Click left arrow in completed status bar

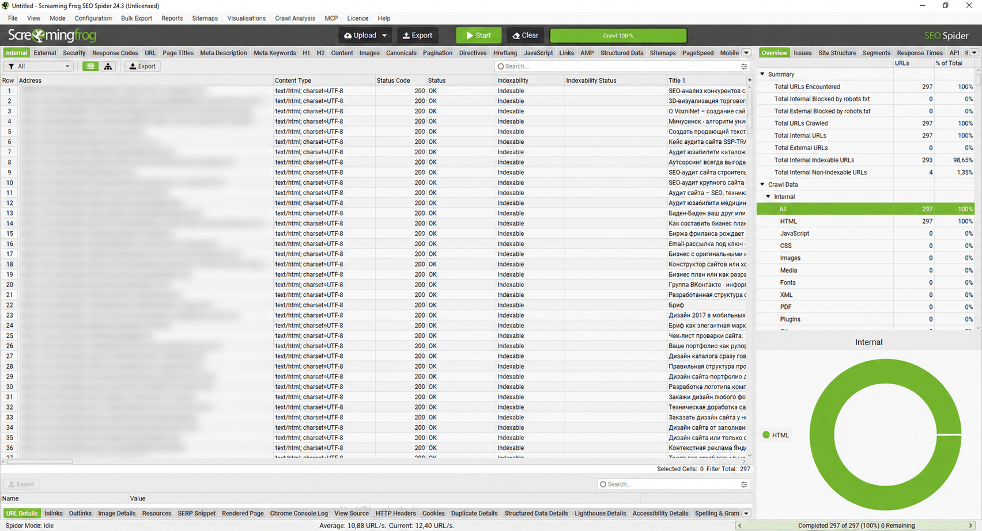coord(740,525)
